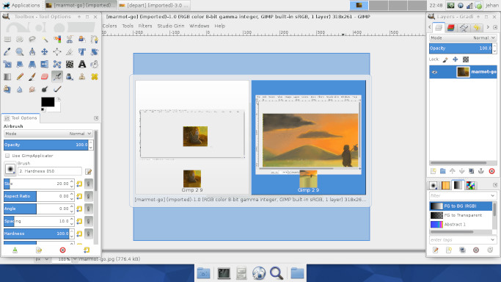Viewport: 501px width, 282px height.
Task: Select the Heal tool
Action: pyautogui.click(x=95, y=76)
